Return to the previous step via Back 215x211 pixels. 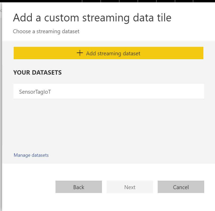(79, 187)
